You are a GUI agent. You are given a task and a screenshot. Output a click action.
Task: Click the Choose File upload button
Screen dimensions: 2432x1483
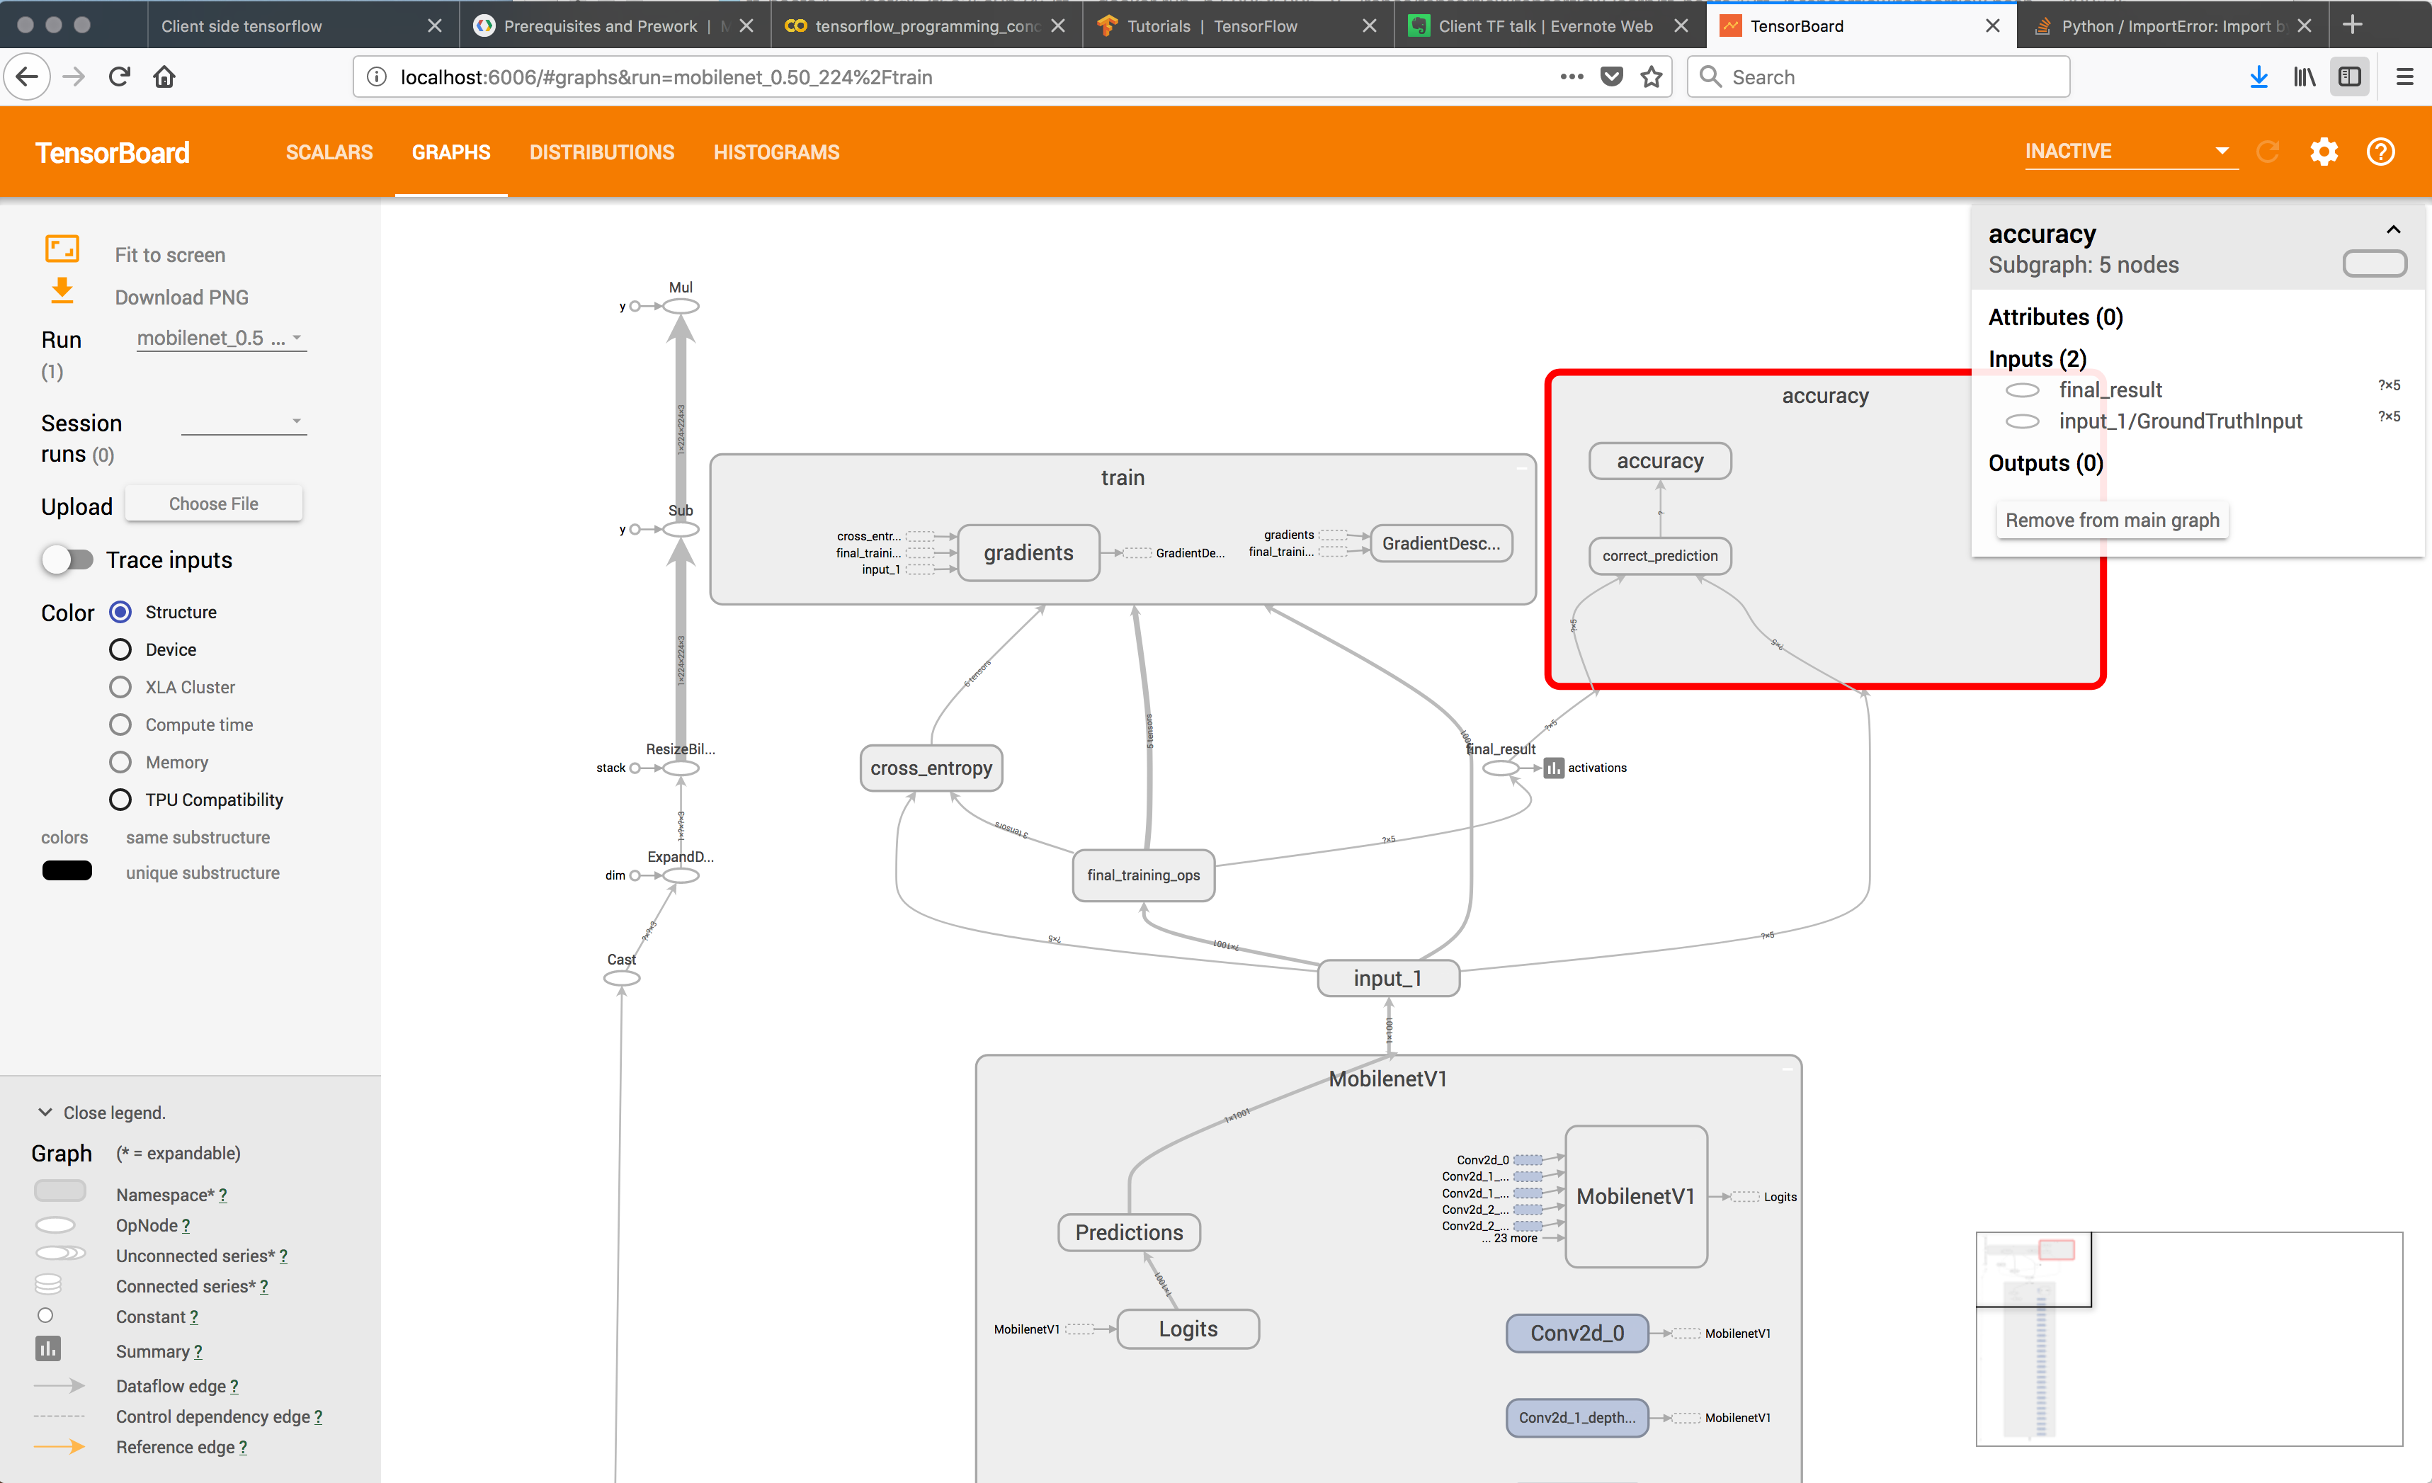point(213,504)
